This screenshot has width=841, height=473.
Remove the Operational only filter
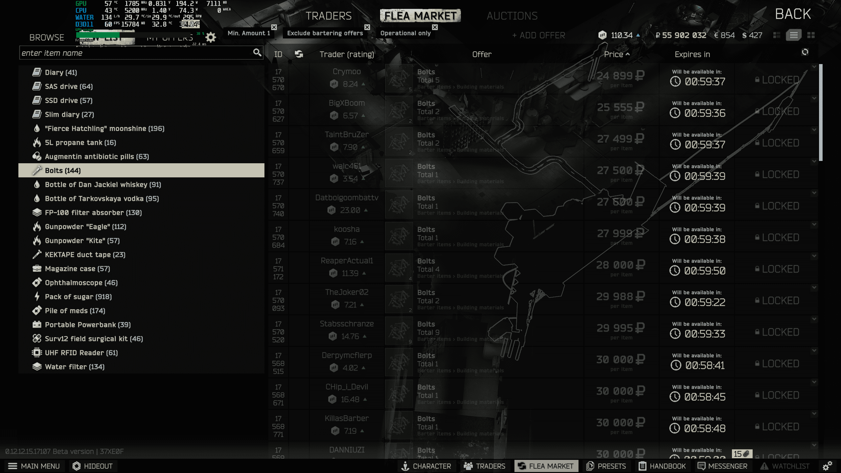(x=435, y=27)
